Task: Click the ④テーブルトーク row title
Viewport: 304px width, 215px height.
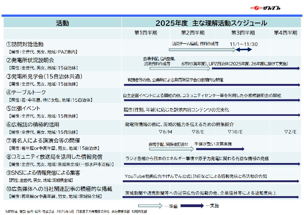Action: click(26, 92)
